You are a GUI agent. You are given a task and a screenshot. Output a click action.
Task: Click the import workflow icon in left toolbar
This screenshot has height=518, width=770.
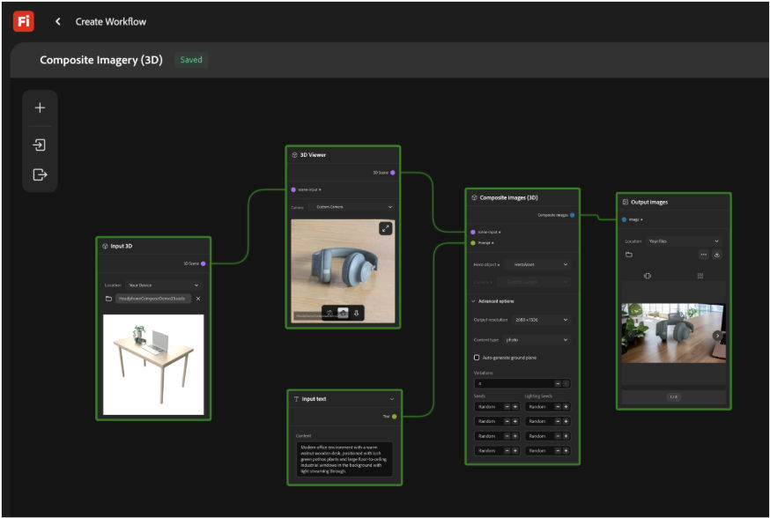pyautogui.click(x=40, y=144)
